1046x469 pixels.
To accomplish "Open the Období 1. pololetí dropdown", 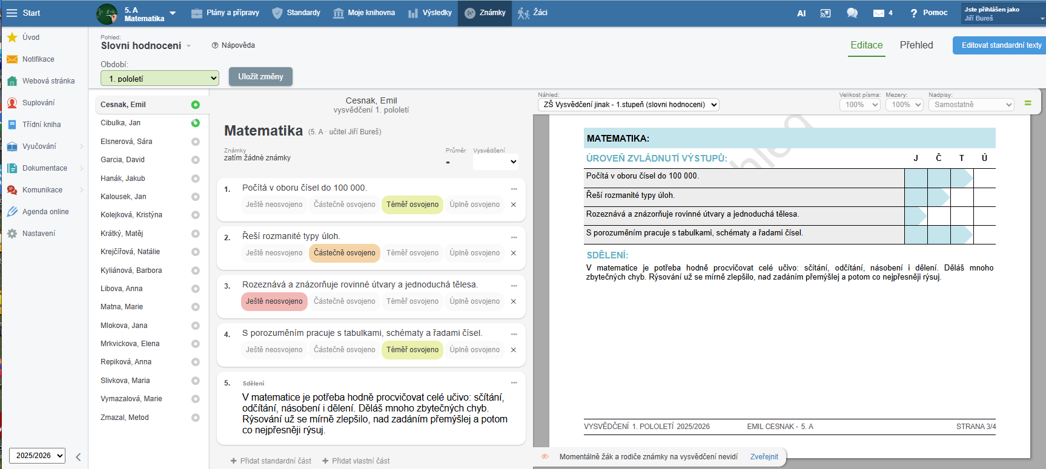I will coord(160,79).
